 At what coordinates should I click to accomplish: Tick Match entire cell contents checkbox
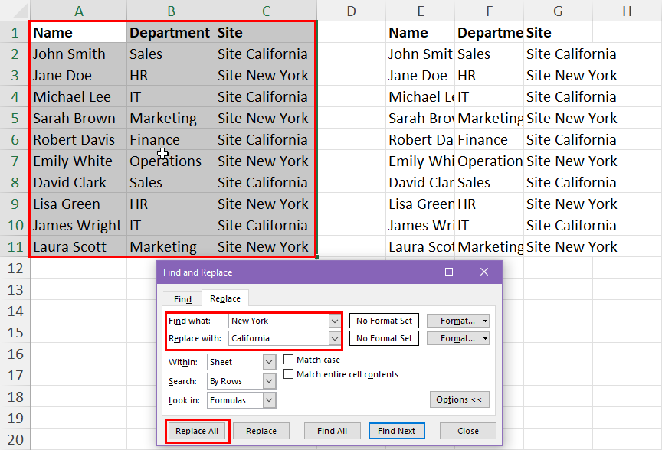pyautogui.click(x=288, y=374)
